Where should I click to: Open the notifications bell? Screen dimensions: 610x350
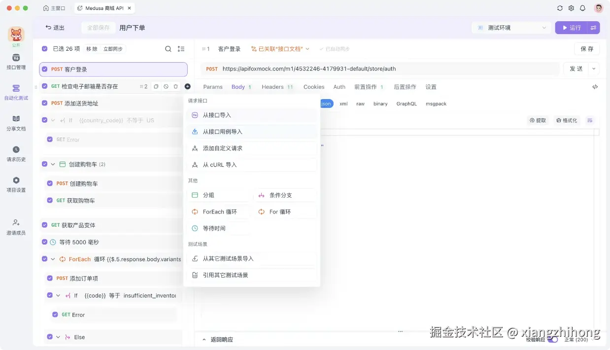(583, 8)
